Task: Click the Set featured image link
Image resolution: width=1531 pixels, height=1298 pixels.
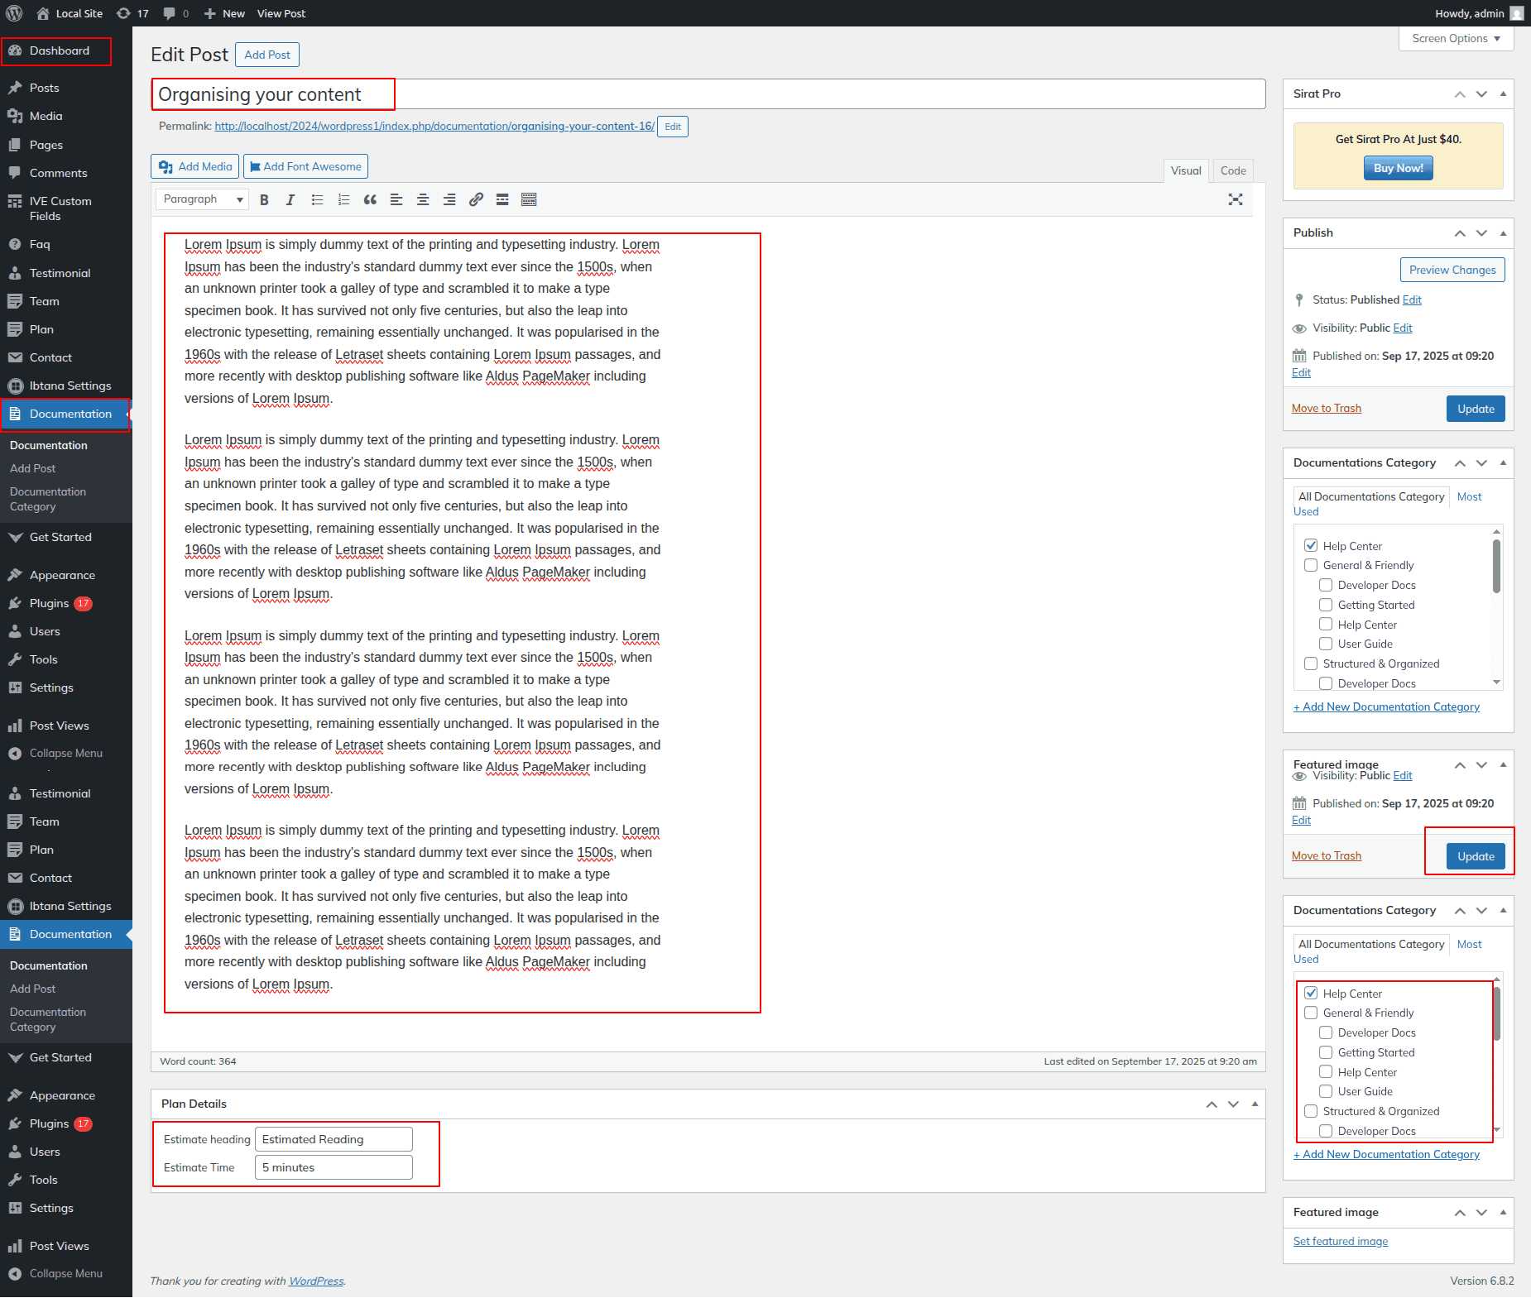Action: click(x=1340, y=1241)
